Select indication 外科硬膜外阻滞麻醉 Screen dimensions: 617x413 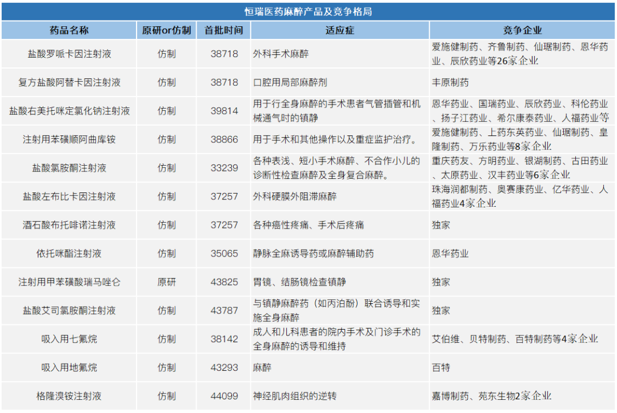pyautogui.click(x=295, y=197)
